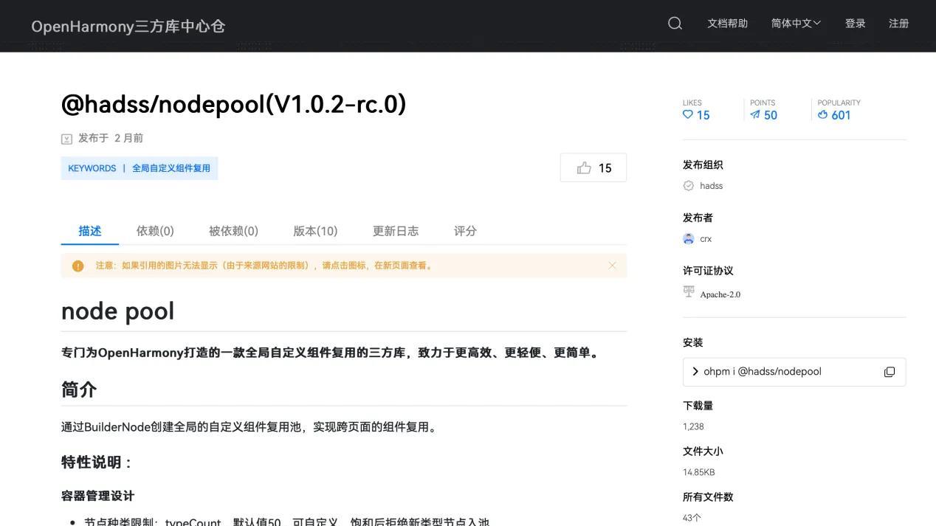936x526 pixels.
Task: Expand the install command with the chevron arrow
Action: pyautogui.click(x=695, y=372)
